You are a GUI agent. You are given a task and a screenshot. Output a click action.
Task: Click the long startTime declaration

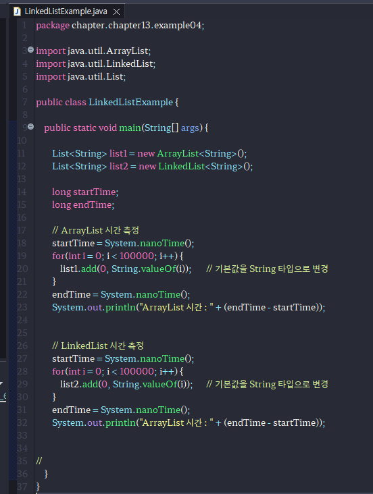tap(85, 192)
